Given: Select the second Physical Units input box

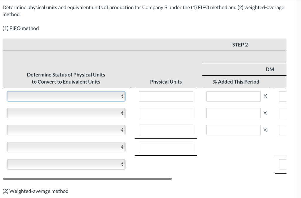Looking at the screenshot, I should tap(166, 113).
